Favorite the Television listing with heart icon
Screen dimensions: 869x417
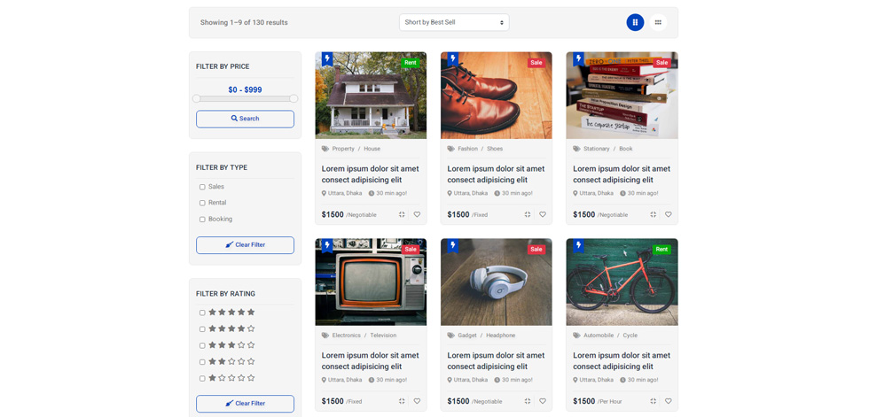click(x=417, y=401)
